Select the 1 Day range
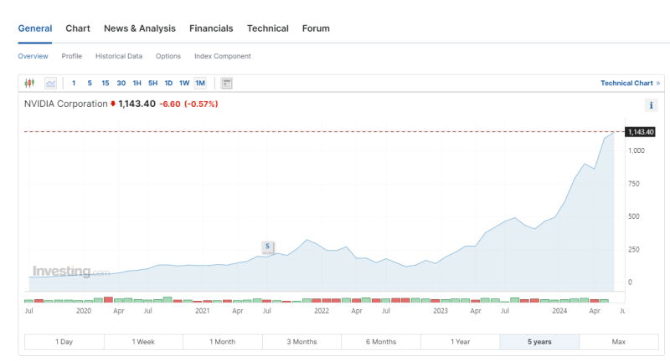The width and height of the screenshot is (670, 361). coord(64,342)
